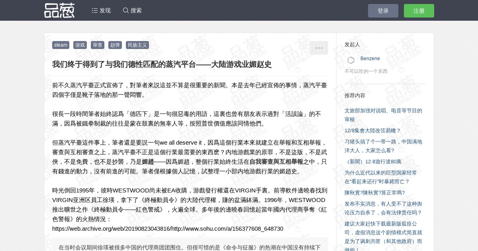The image size is (478, 251).
Task: Select the steam tag
Action: 61,45
